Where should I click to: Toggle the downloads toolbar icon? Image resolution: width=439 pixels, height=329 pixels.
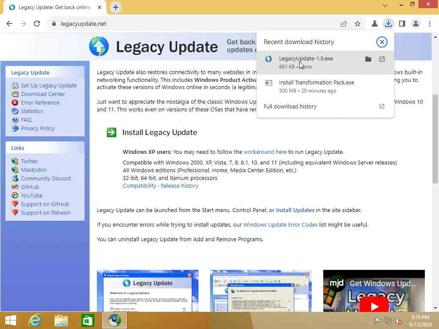(x=388, y=24)
